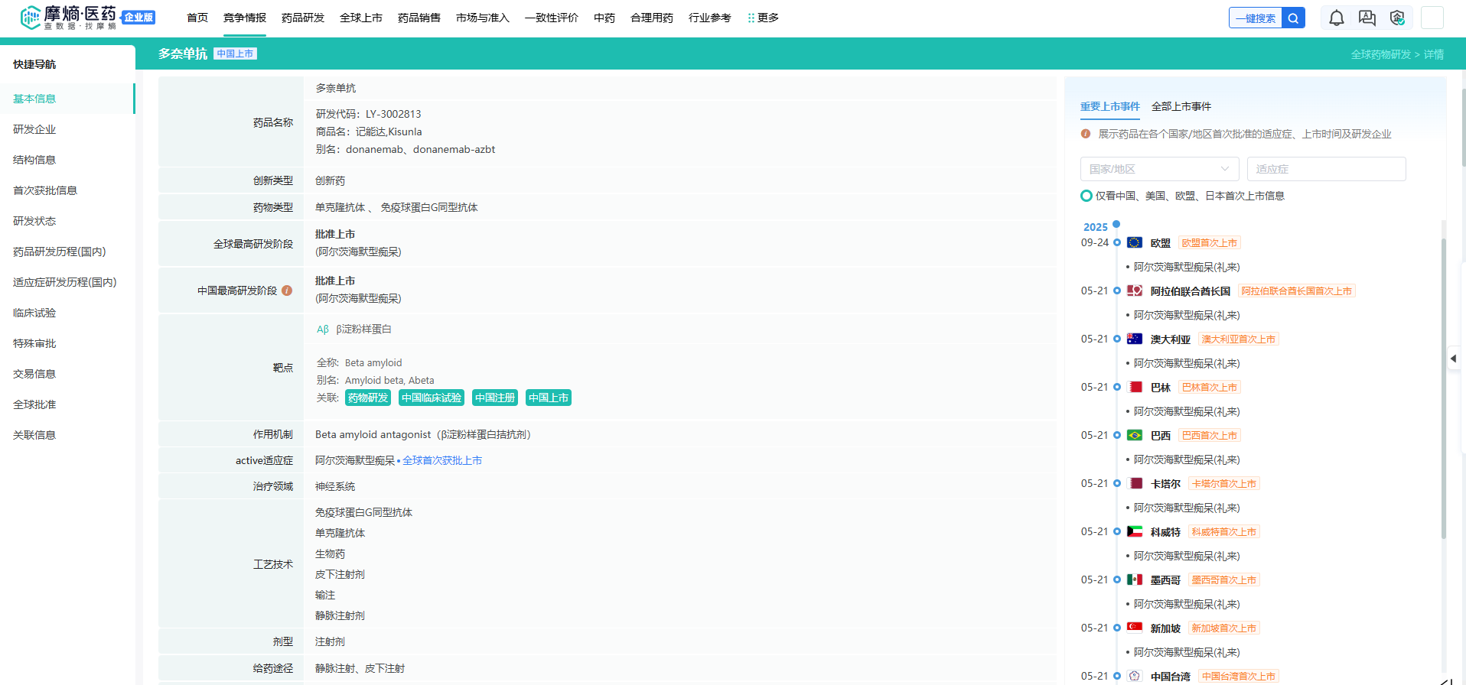Jump to 关联信息 in quick navigation
The height and width of the screenshot is (685, 1466).
[34, 435]
